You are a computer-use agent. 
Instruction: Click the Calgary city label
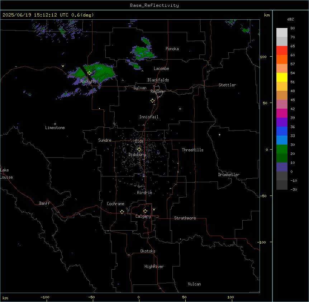point(143,216)
